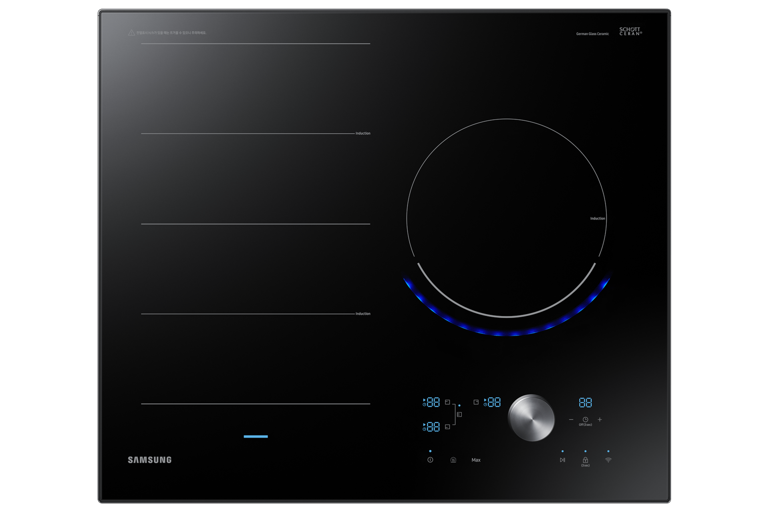
Task: Click the Induction label inside round zone
Action: [598, 218]
